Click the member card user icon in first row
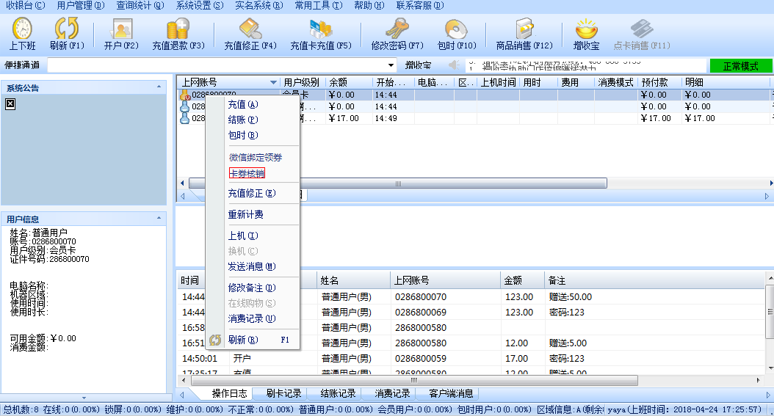Image resolution: width=774 pixels, height=416 pixels. coord(185,95)
